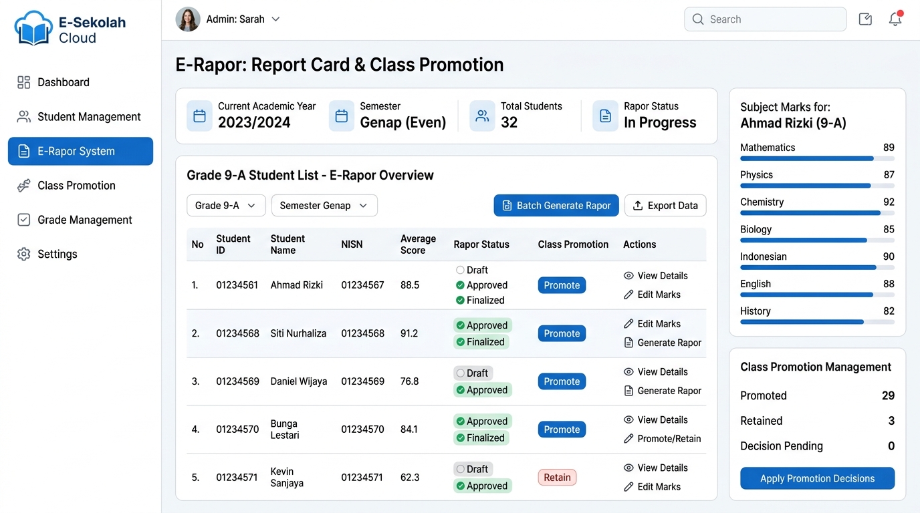Toggle Draft status for Daniel Wijaya

pos(473,373)
